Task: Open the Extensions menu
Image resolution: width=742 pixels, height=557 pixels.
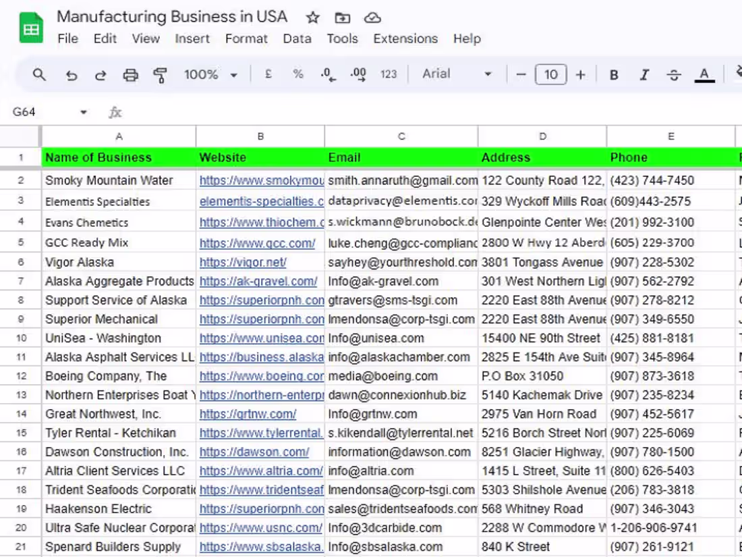Action: coord(405,38)
